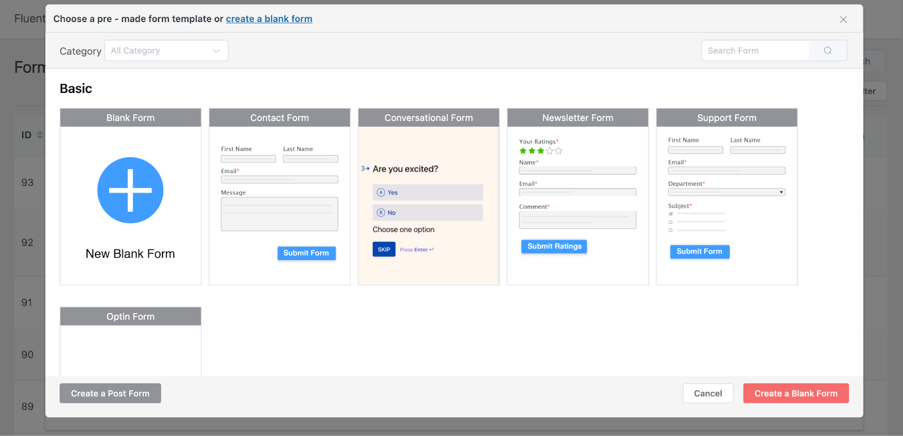Image resolution: width=903 pixels, height=436 pixels.
Task: Click Submit Form button in Contact Form preview
Action: 306,253
